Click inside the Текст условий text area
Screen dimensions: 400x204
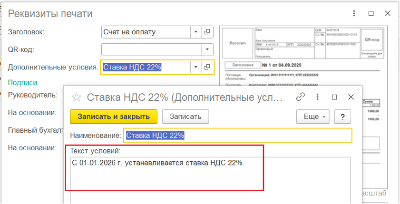click(209, 176)
